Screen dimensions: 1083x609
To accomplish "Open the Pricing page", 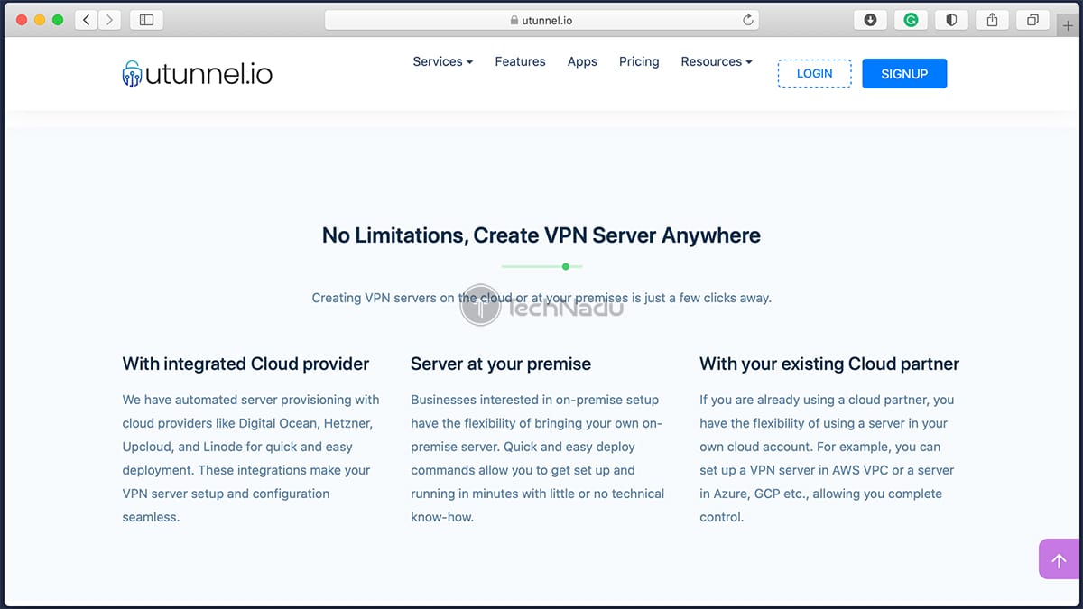I will pyautogui.click(x=639, y=61).
